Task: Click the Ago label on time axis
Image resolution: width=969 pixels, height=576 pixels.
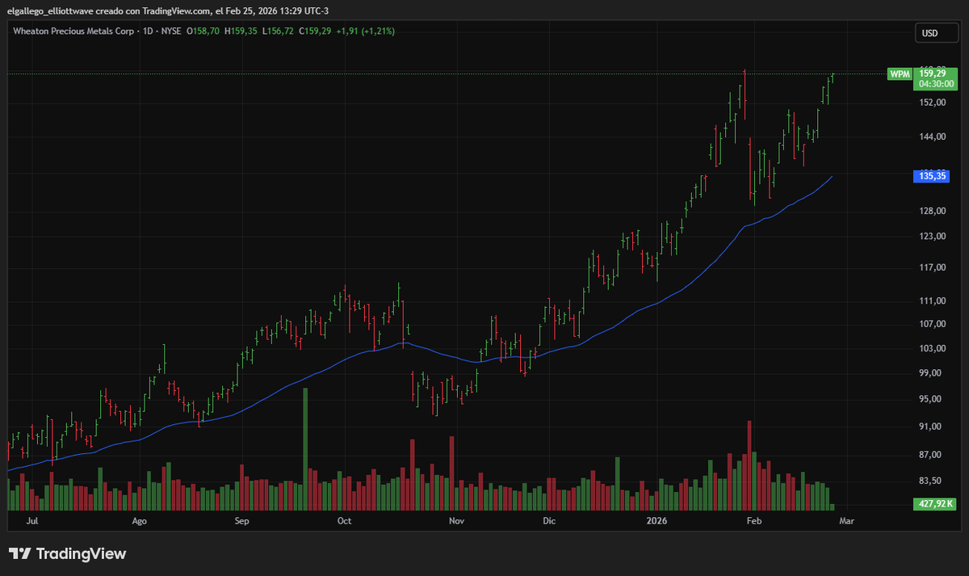Action: pyautogui.click(x=139, y=521)
